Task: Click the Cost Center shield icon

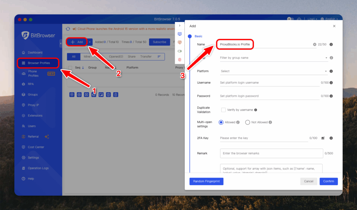Action: (x=23, y=147)
